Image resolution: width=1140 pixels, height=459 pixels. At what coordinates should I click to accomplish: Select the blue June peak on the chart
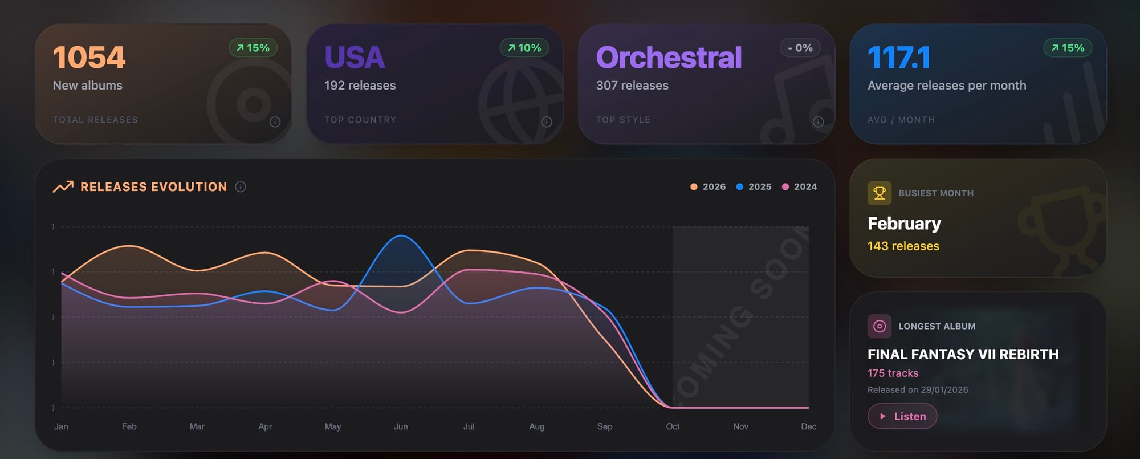pos(401,235)
